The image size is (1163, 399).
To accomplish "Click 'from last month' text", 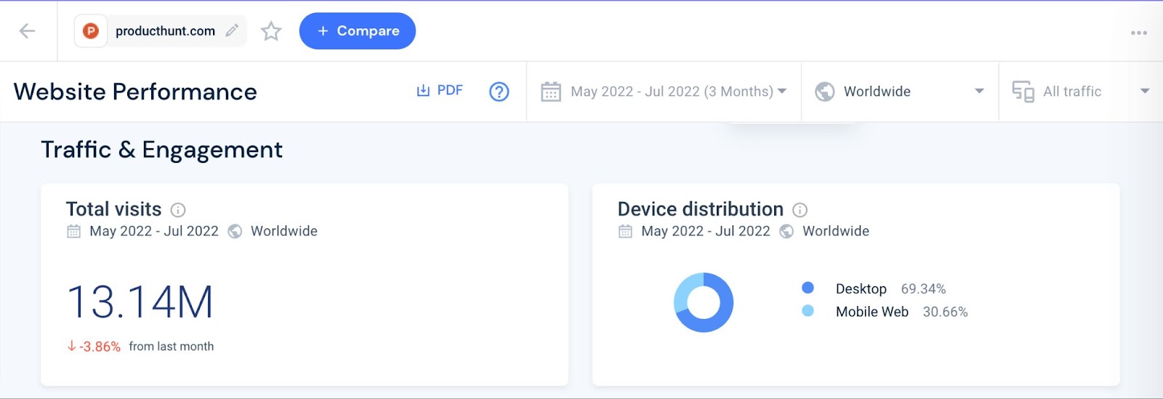I will click(x=172, y=347).
